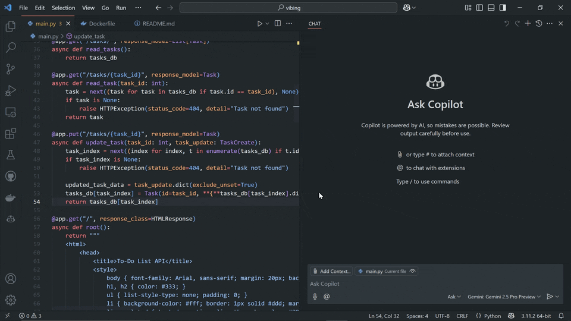The height and width of the screenshot is (321, 571).
Task: Toggle main.py current file context visibility
Action: (x=413, y=271)
